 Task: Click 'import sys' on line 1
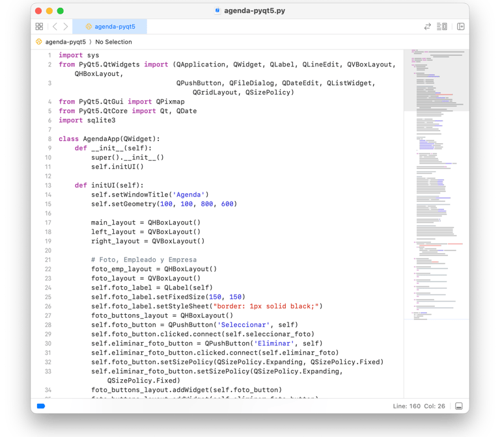pyautogui.click(x=79, y=55)
